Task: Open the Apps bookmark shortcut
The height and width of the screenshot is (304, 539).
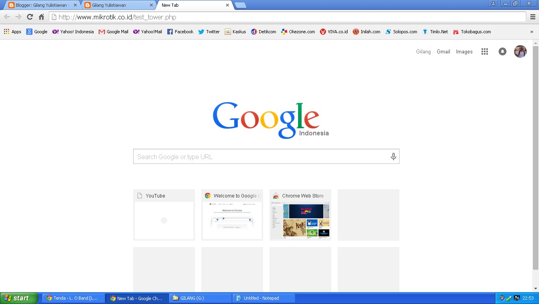Action: 12,32
